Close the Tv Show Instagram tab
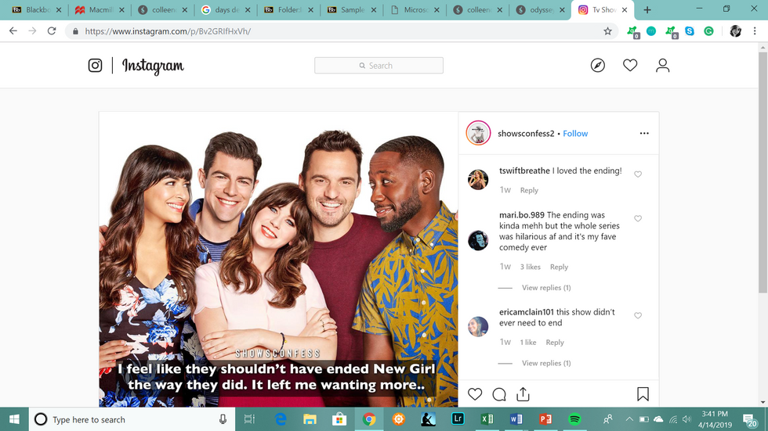 (625, 9)
